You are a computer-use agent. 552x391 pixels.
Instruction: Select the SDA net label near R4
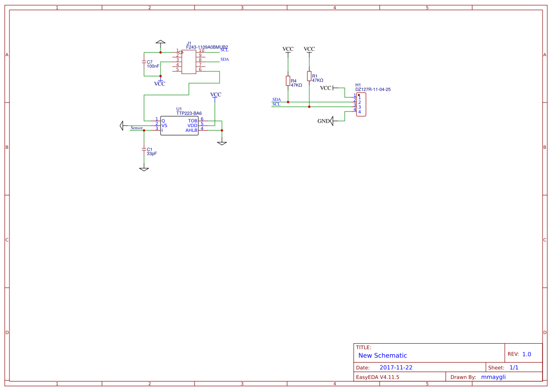(277, 99)
